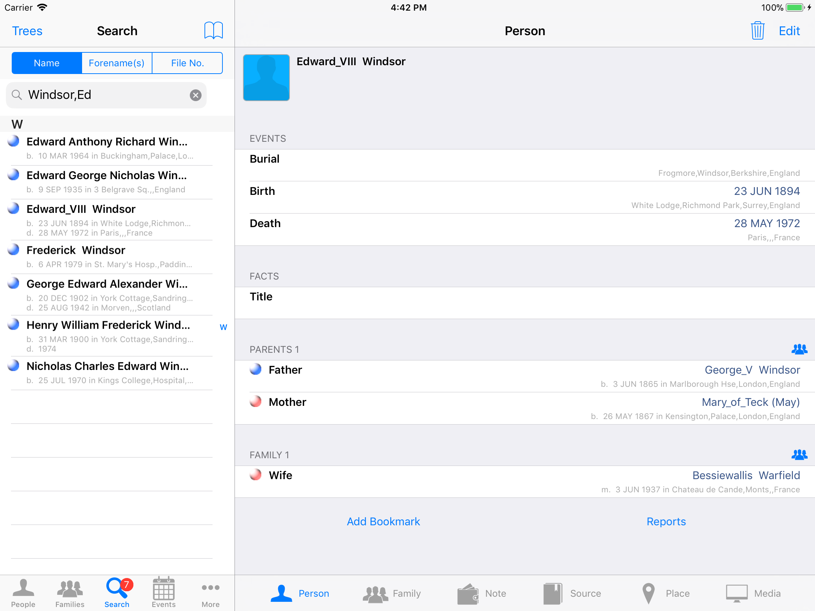Delete person with trash icon
Screen dimensions: 815x611
click(757, 30)
